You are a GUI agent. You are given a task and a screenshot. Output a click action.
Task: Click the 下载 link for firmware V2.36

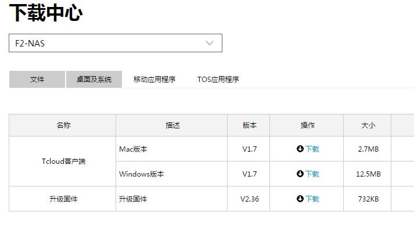tap(312, 199)
